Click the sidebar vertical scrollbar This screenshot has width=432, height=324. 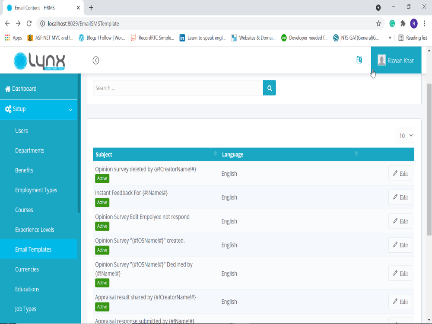pyautogui.click(x=79, y=143)
